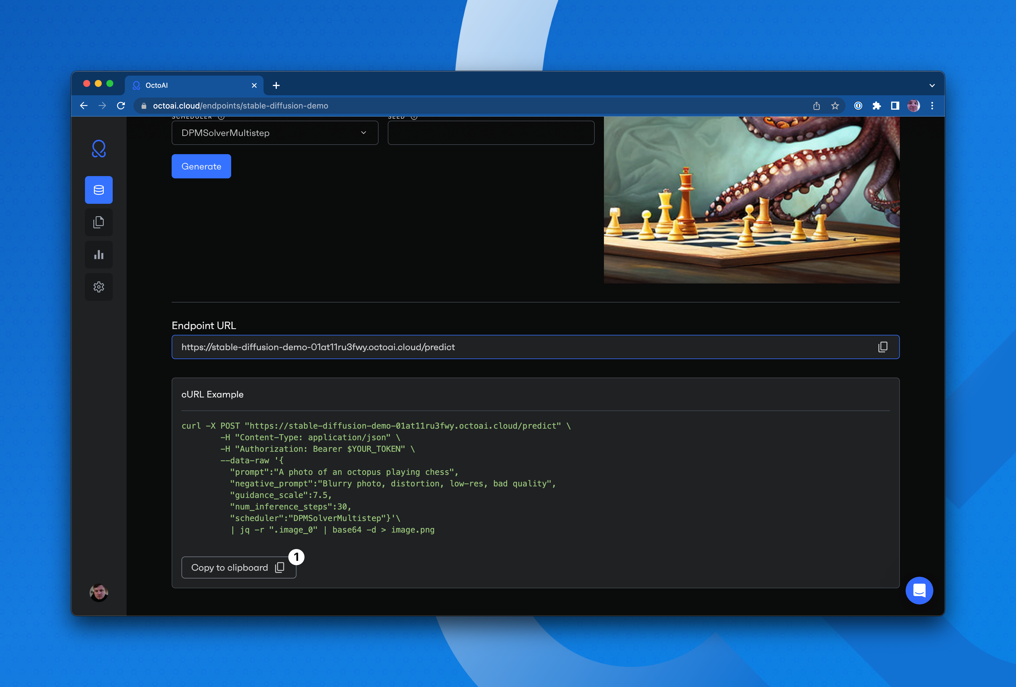The width and height of the screenshot is (1016, 687).
Task: Open the Endpoints database sidebar icon
Action: pos(99,190)
